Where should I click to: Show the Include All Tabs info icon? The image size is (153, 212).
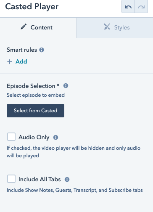point(67,179)
